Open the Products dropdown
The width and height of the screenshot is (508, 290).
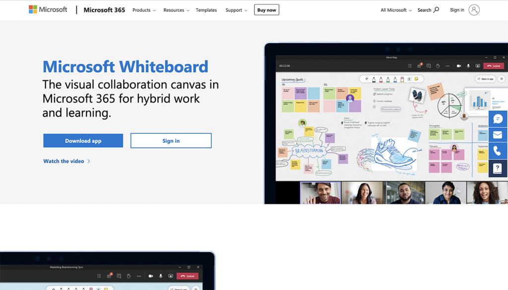(143, 9)
